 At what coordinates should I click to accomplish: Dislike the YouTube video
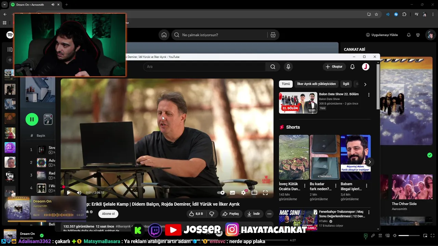[212, 214]
